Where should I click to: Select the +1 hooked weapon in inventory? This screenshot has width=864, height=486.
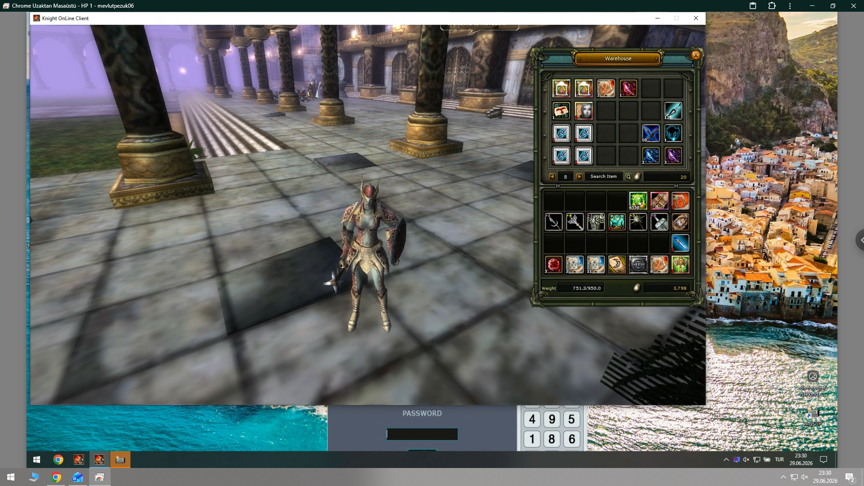(553, 222)
